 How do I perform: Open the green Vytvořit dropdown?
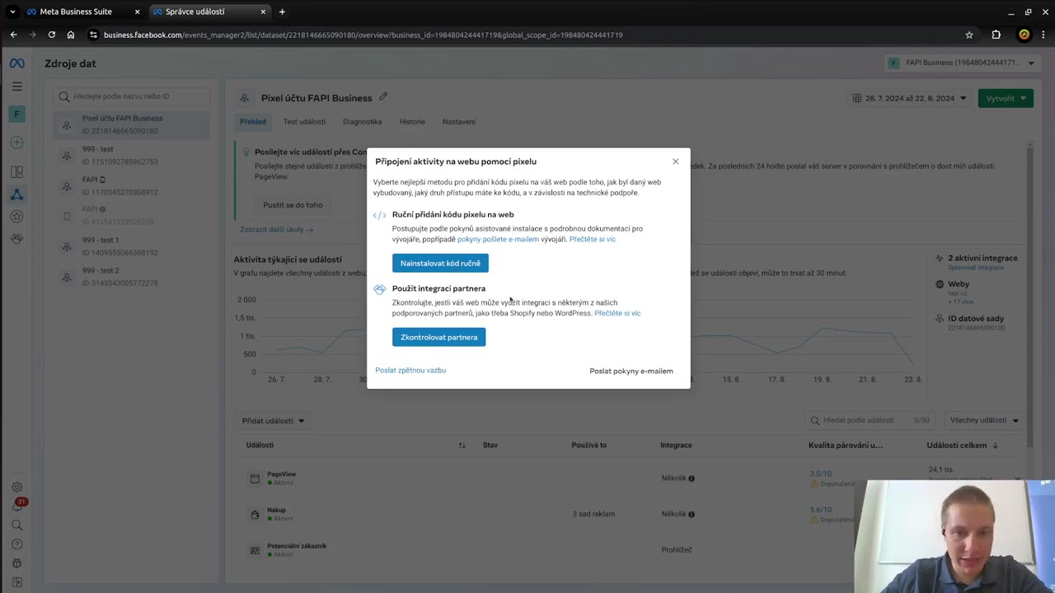pyautogui.click(x=1006, y=99)
